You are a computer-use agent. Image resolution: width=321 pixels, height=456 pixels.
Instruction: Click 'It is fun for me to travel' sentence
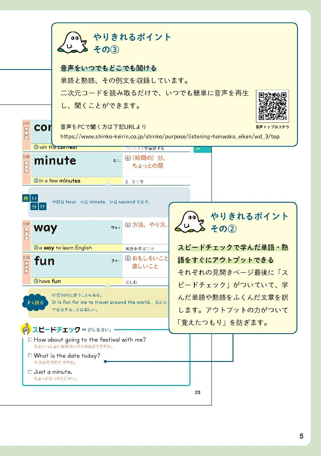click(102, 302)
